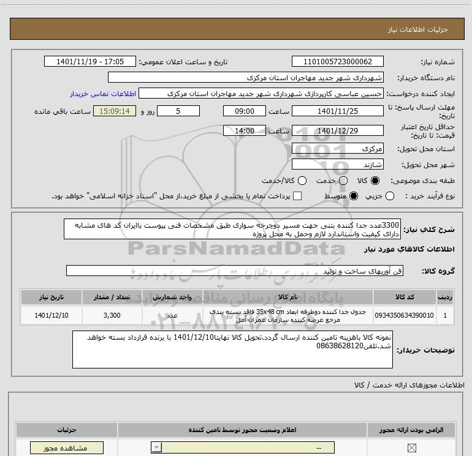Click the delivery province field مرکزی
Image resolution: width=472 pixels, height=456 pixels.
(337, 148)
